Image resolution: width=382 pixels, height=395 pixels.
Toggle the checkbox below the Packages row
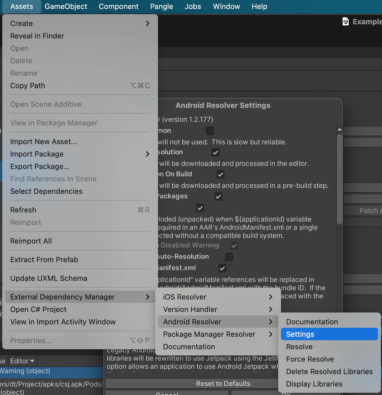tap(200, 208)
